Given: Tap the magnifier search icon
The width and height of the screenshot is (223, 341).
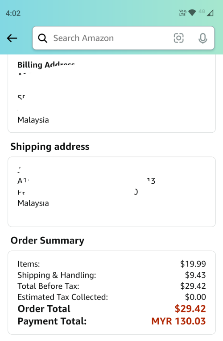Looking at the screenshot, I should [x=42, y=38].
